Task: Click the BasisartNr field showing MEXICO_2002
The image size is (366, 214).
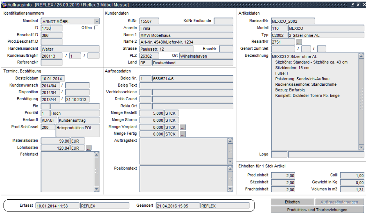Action: (292, 21)
